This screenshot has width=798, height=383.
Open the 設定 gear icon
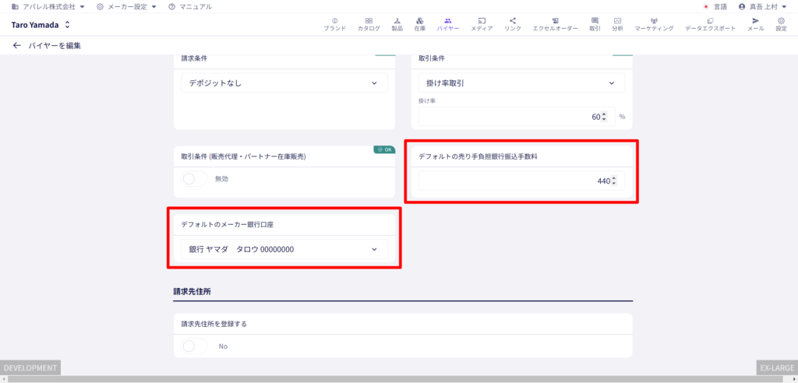coord(781,24)
